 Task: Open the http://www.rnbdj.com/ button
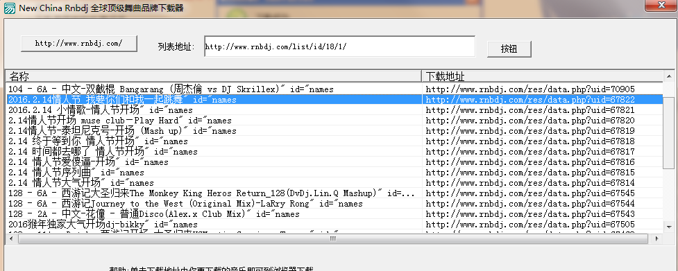(79, 43)
